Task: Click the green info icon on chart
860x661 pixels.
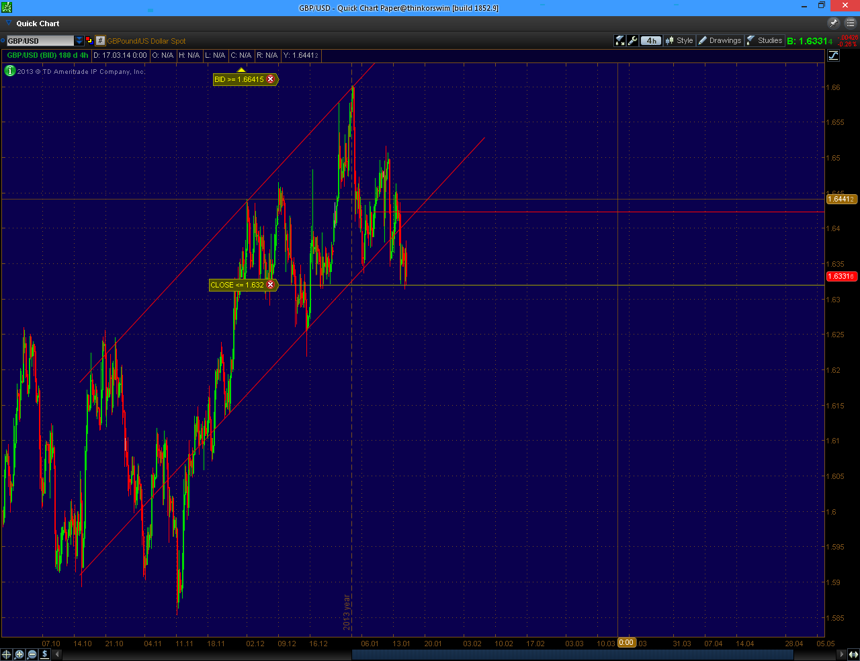Action: [x=10, y=71]
